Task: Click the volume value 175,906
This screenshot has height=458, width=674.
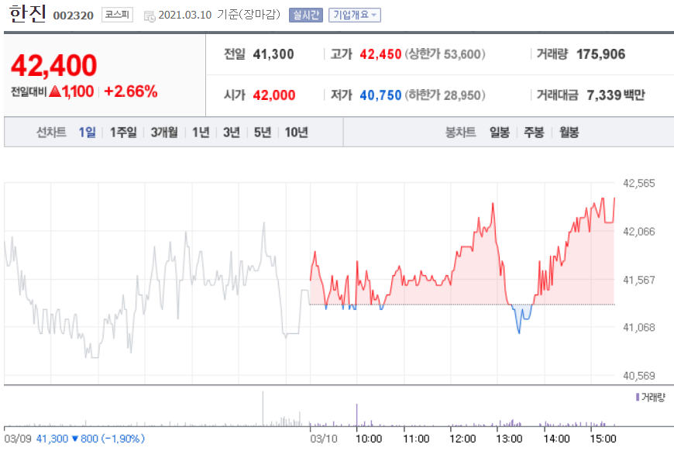Action: point(601,54)
